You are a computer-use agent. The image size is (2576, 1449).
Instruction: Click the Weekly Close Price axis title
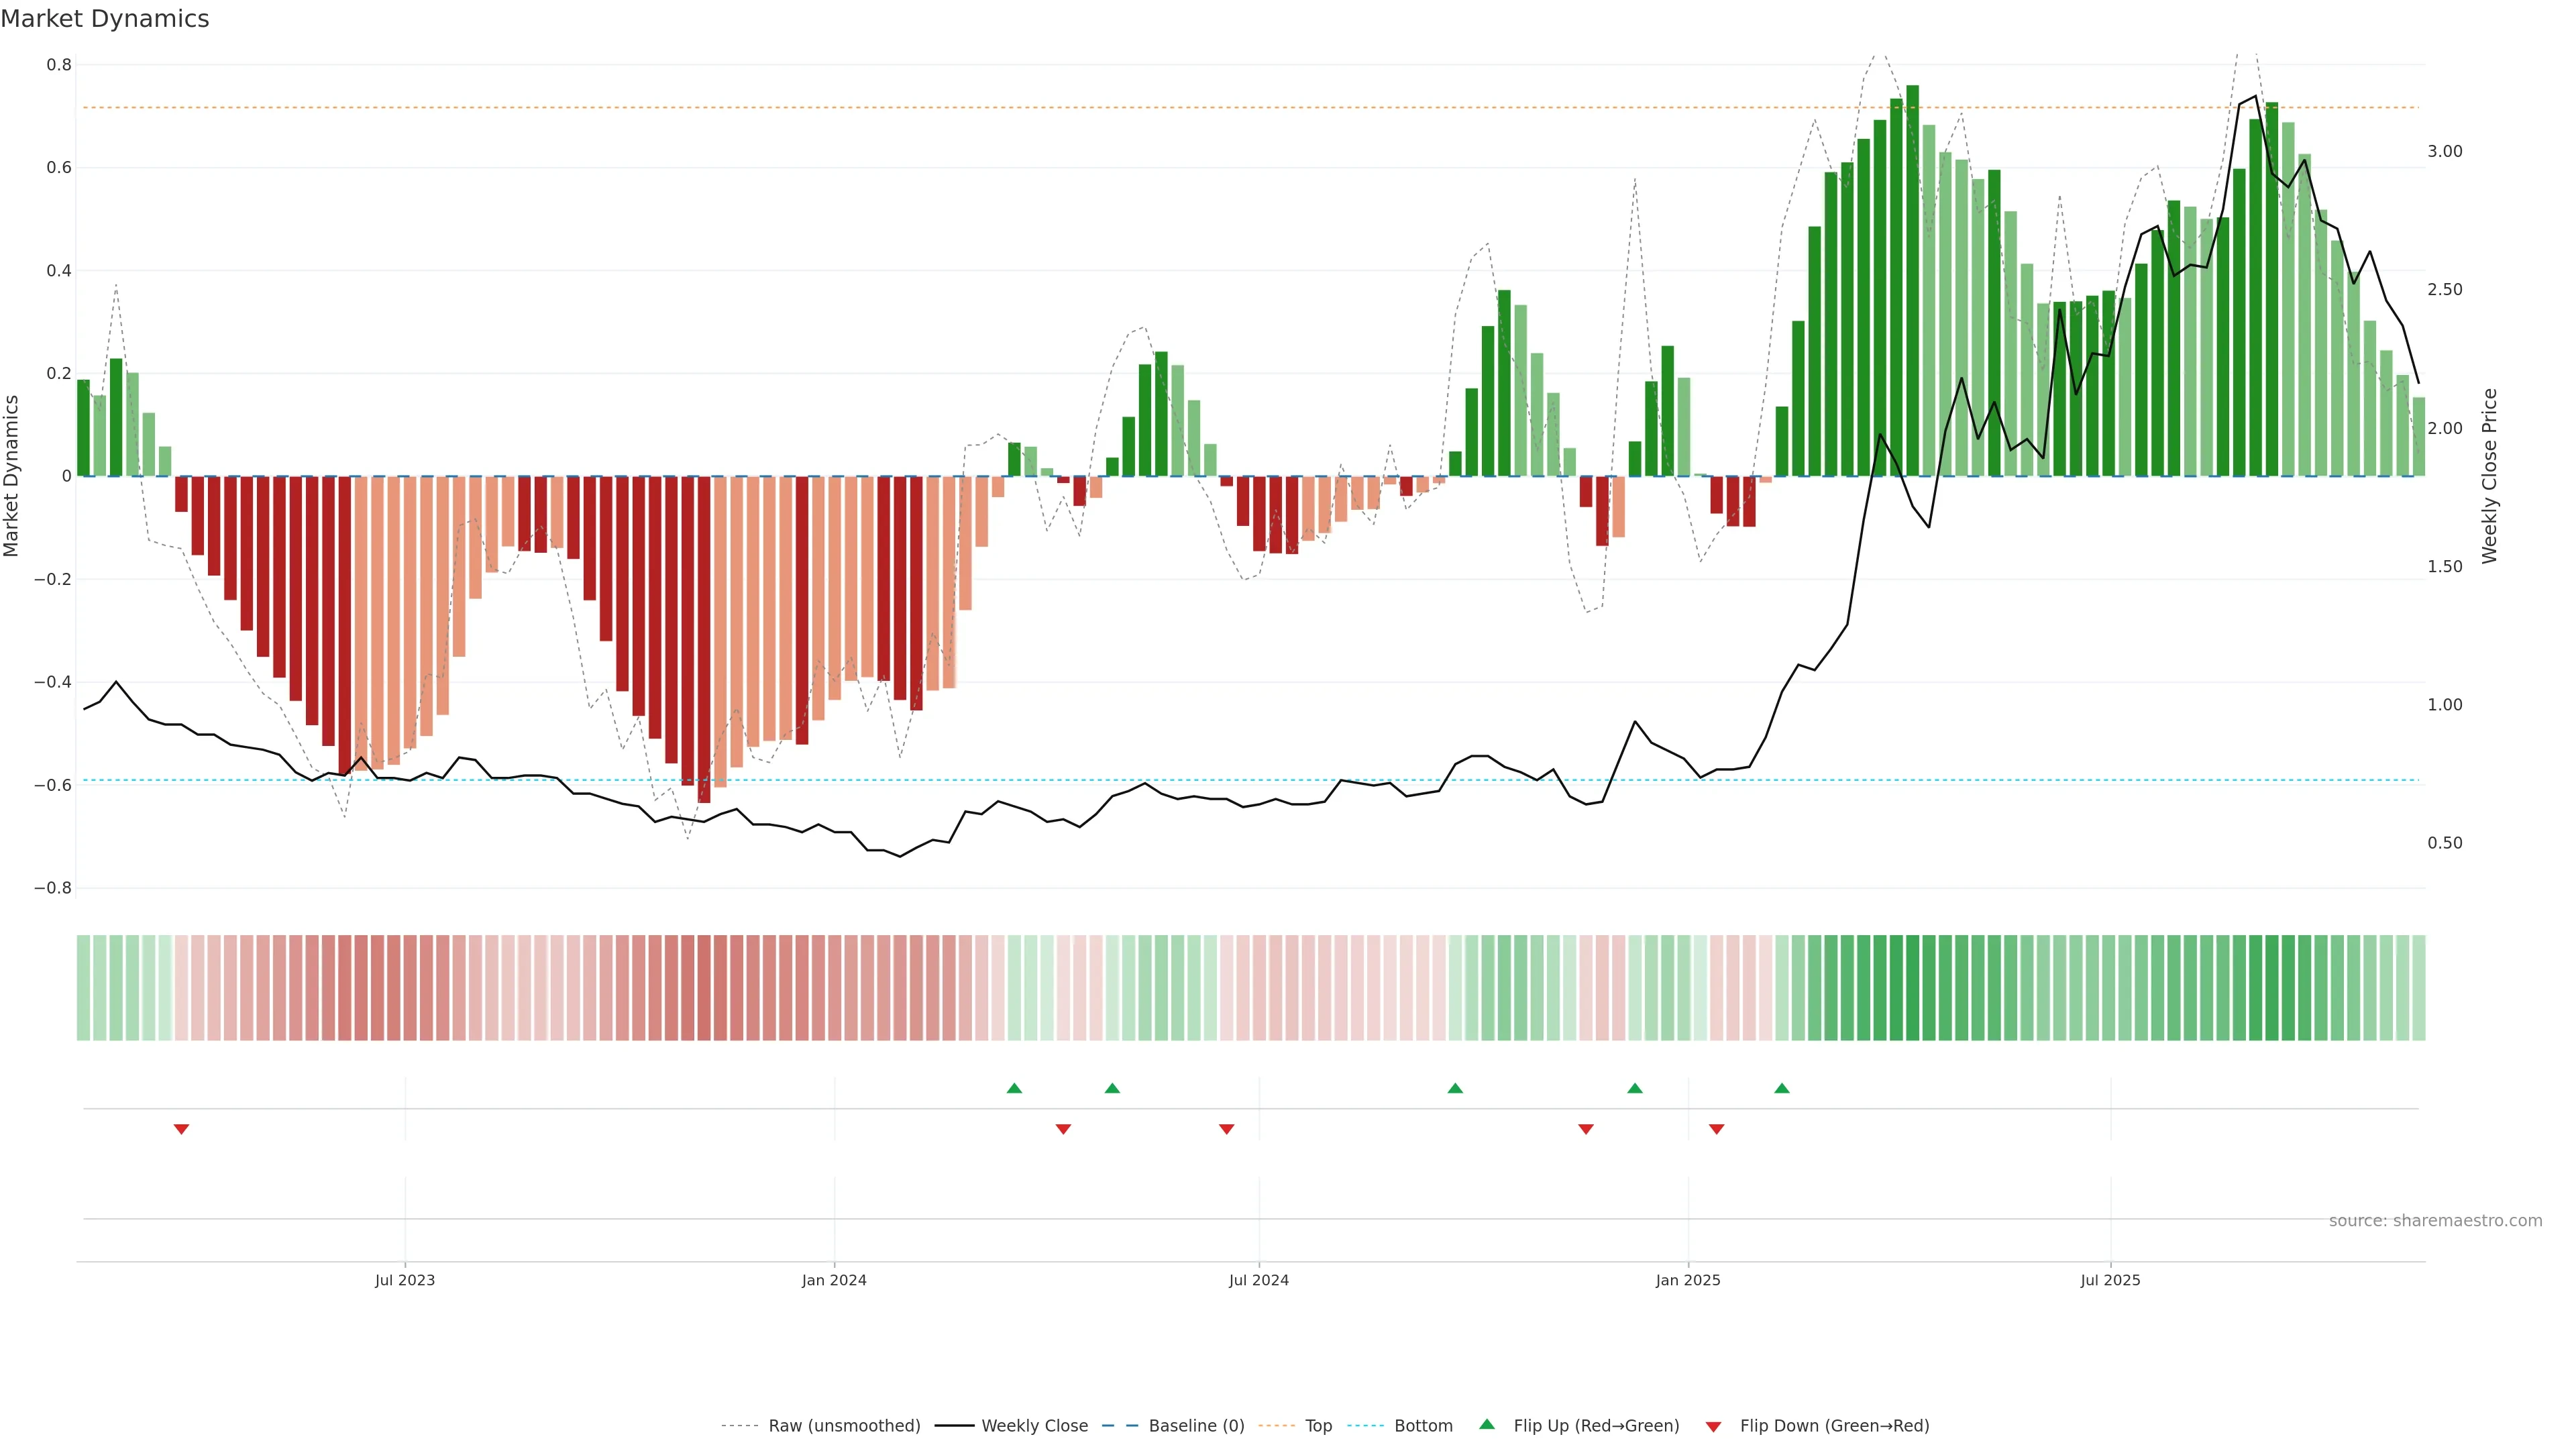click(2489, 476)
